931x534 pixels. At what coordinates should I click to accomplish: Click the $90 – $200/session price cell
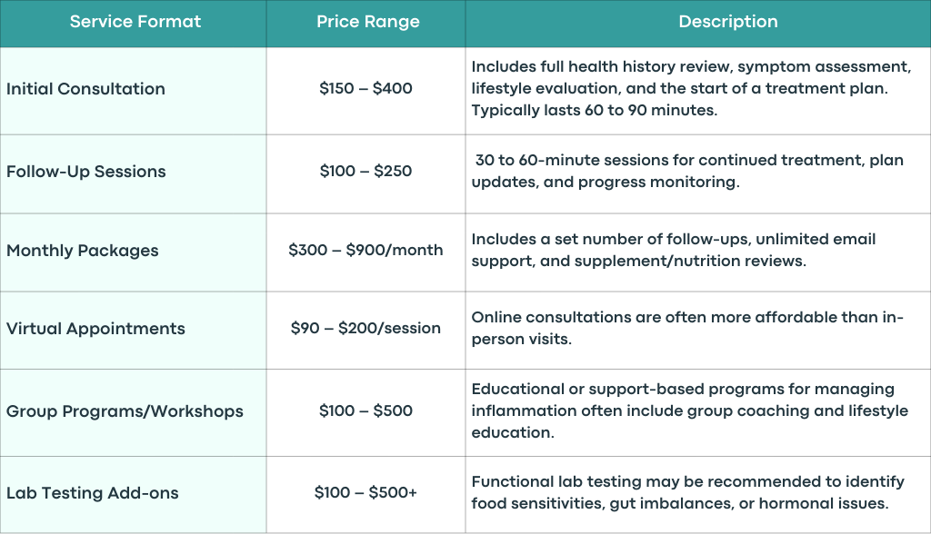coord(365,328)
